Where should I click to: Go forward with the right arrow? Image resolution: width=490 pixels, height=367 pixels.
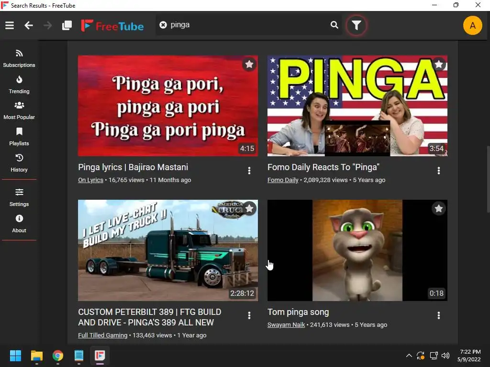[47, 25]
